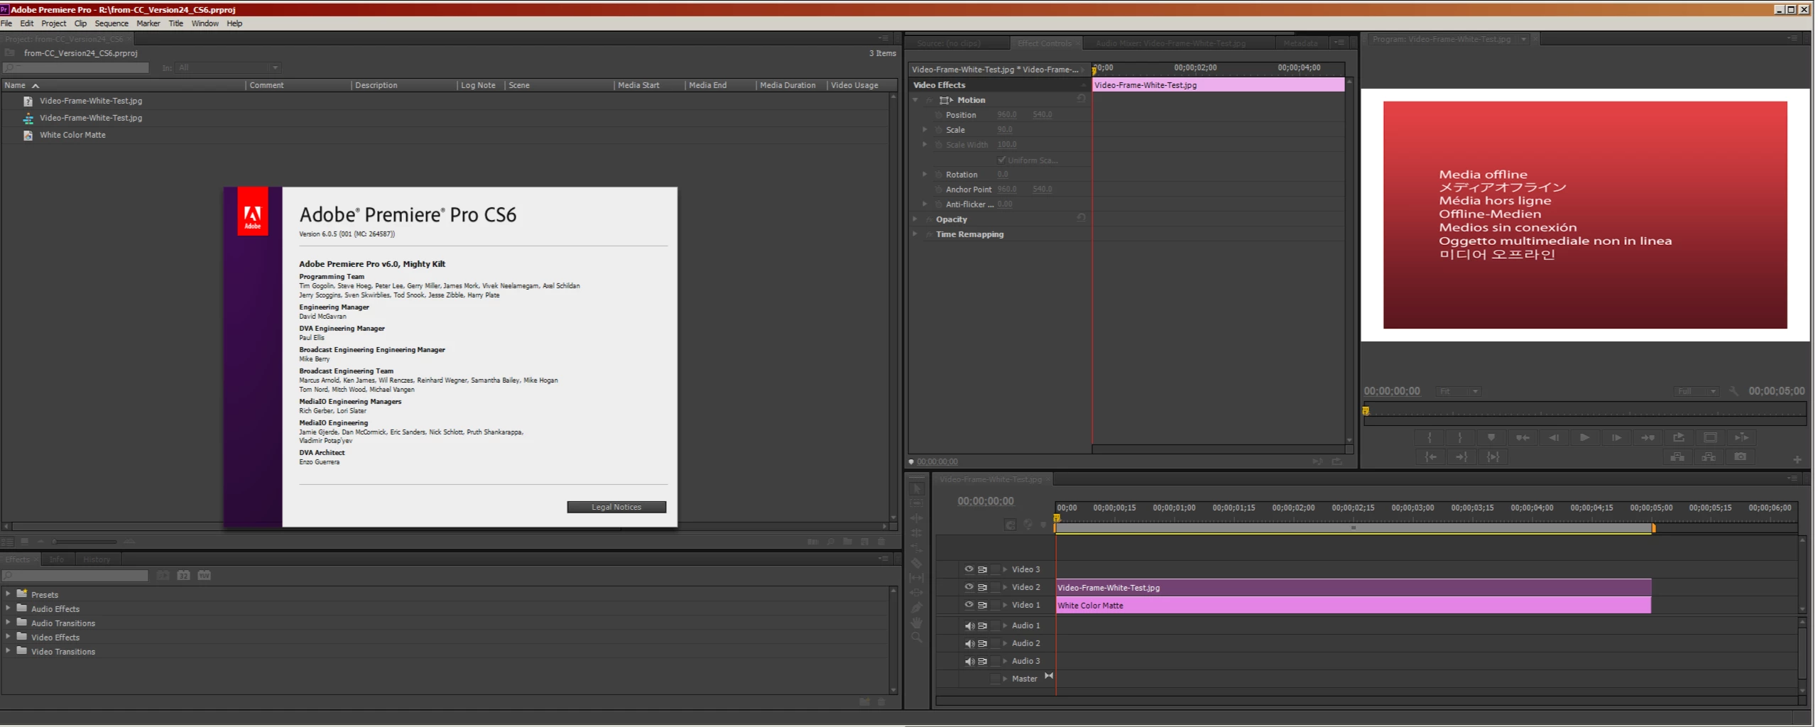Open the Full playback resolution dropdown
Screen dimensions: 1818x727
[x=1697, y=391]
